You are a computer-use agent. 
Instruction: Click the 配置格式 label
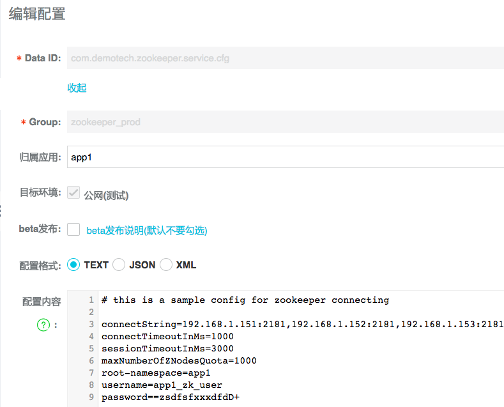pyautogui.click(x=40, y=266)
